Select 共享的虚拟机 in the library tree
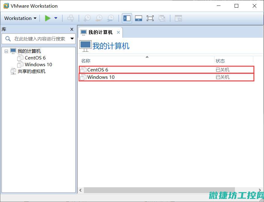Viewport: 264px width, 202px height. tap(32, 71)
